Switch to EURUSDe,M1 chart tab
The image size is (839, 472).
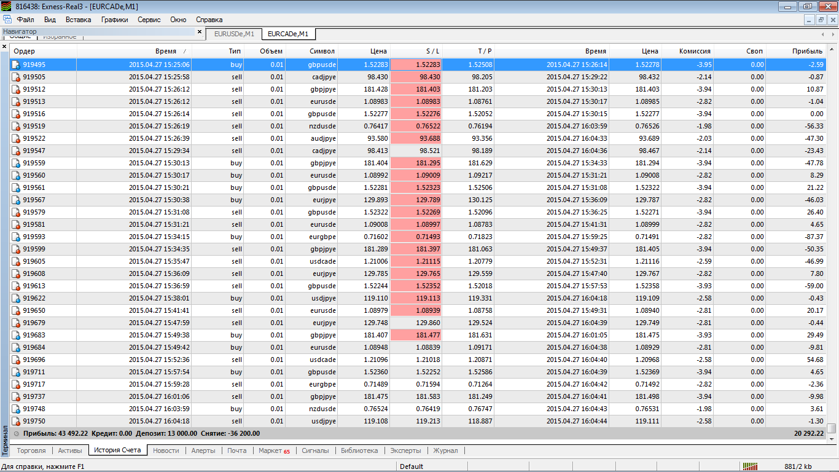tap(234, 34)
